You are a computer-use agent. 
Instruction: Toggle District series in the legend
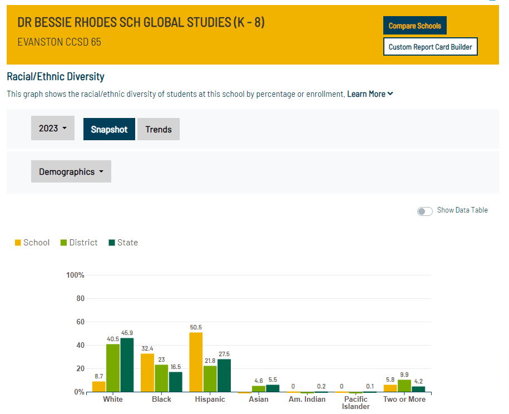pos(78,243)
